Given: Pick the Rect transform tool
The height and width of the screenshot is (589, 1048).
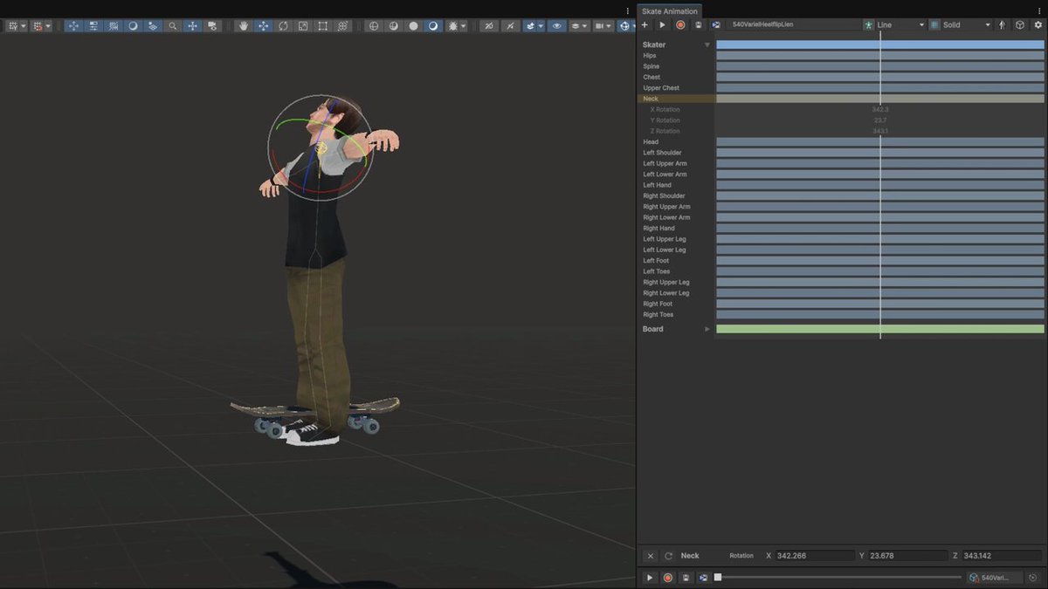Looking at the screenshot, I should pos(323,26).
